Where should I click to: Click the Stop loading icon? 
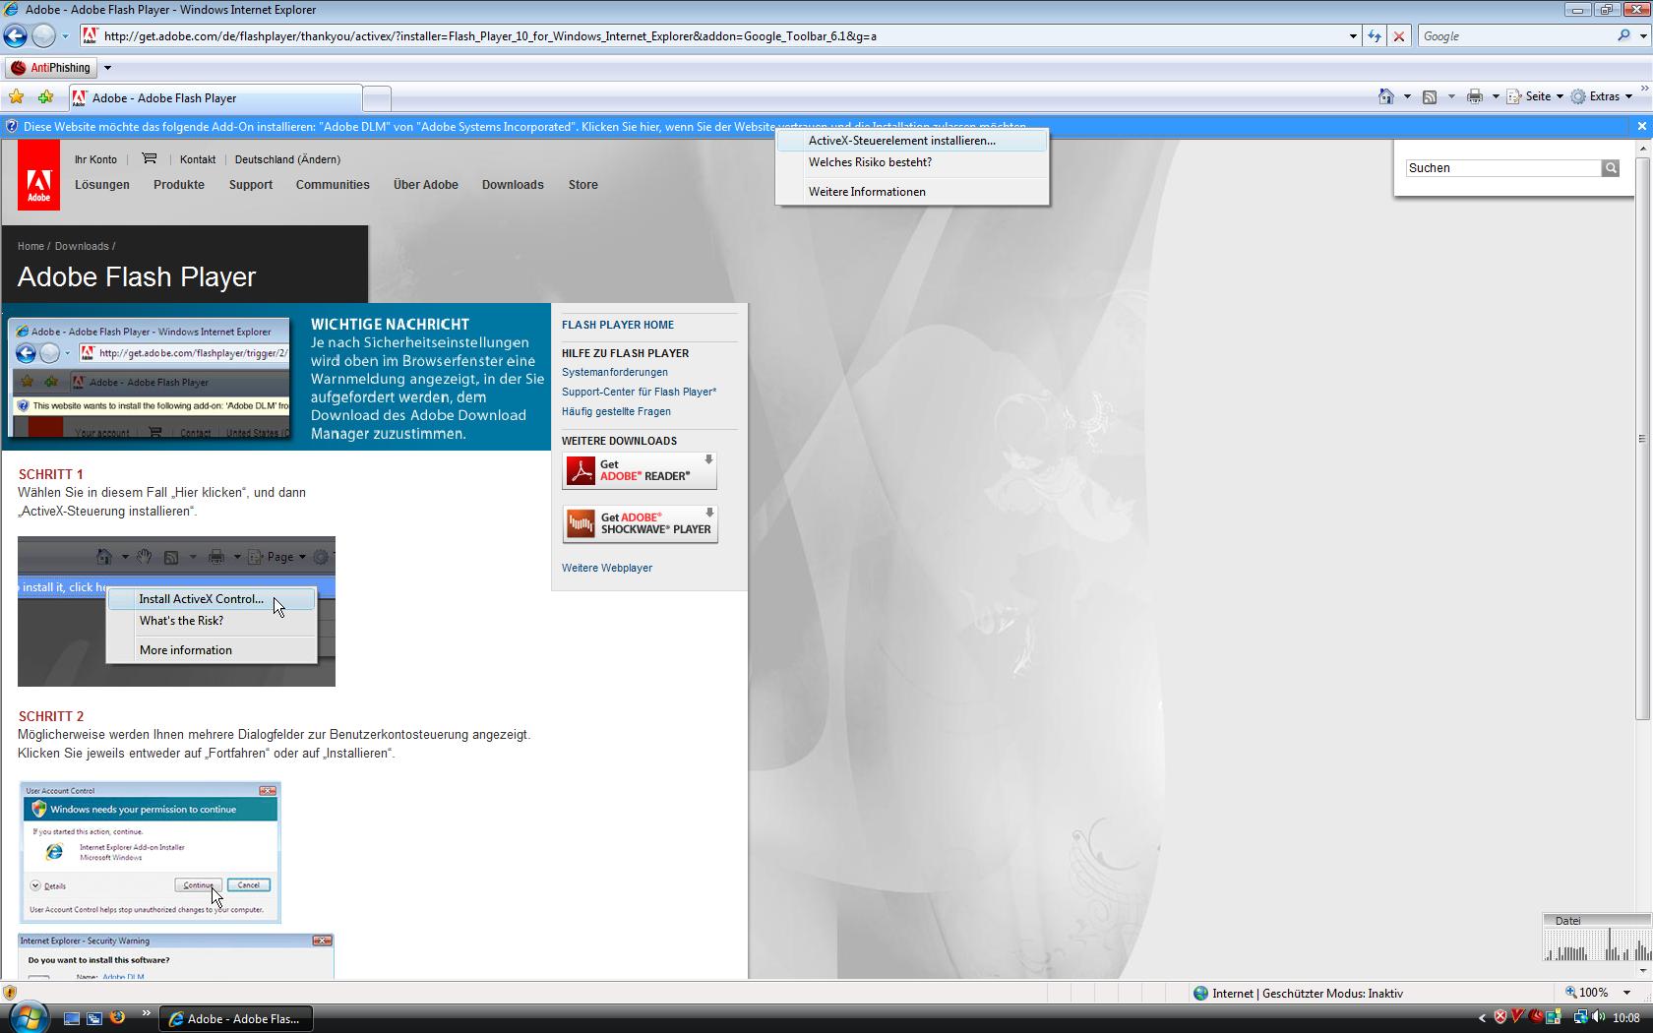(1399, 36)
